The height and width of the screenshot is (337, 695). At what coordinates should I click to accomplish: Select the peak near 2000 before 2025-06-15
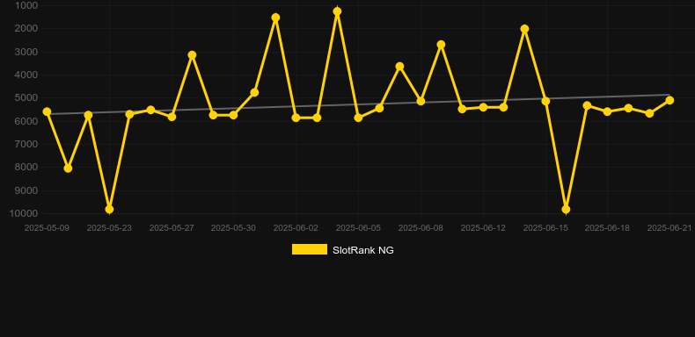click(x=525, y=29)
